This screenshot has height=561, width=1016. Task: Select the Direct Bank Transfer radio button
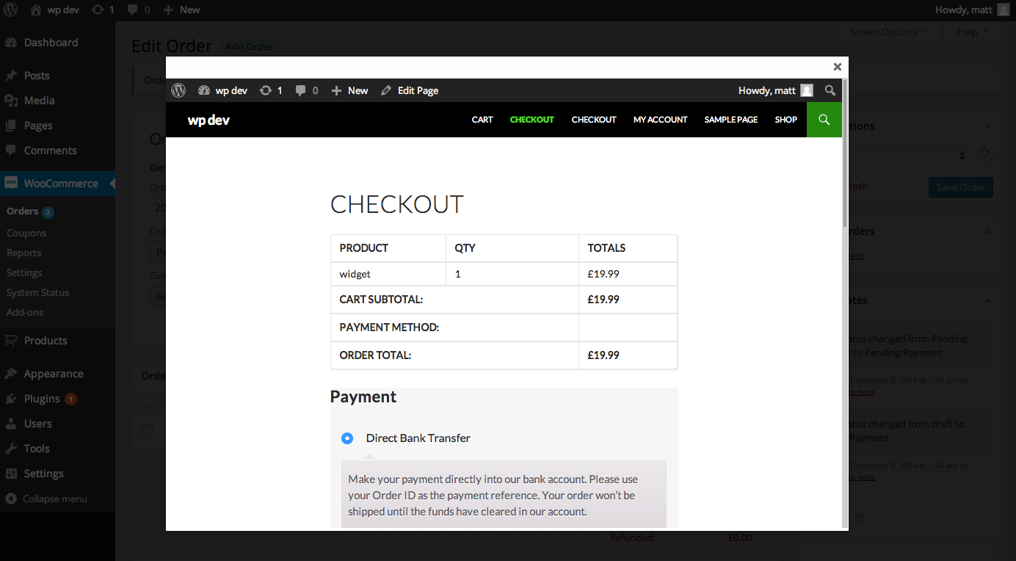pyautogui.click(x=347, y=438)
